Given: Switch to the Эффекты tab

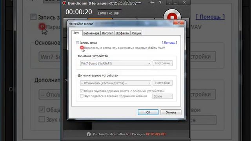Looking at the screenshot, I should [123, 33].
